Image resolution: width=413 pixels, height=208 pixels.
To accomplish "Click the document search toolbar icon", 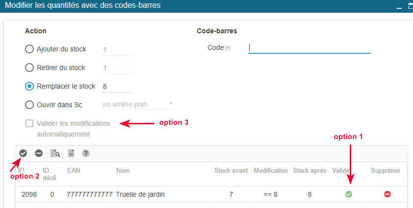I will (x=55, y=154).
